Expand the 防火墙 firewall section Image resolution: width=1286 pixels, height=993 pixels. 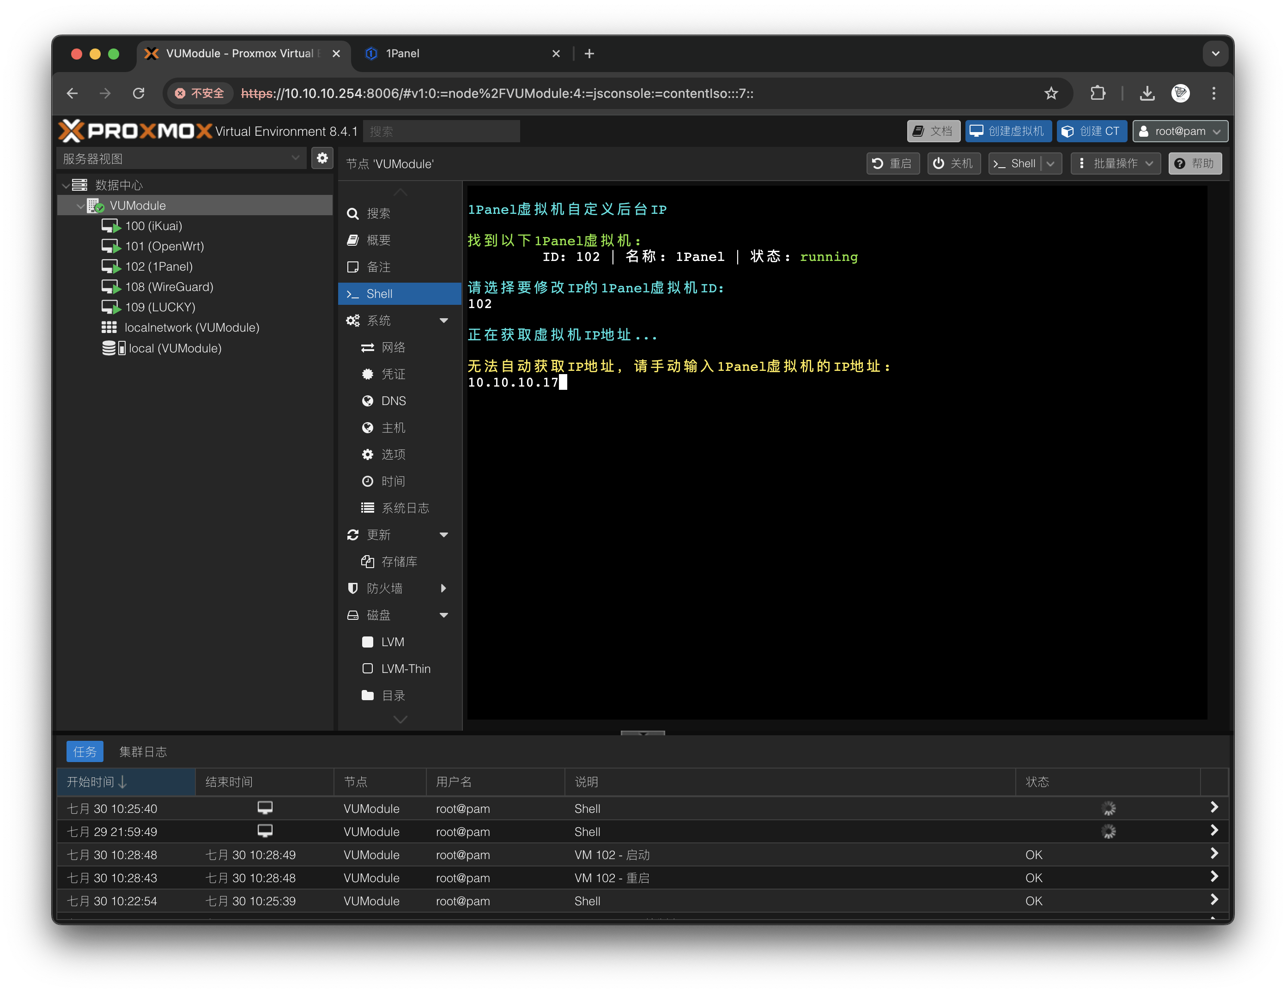click(x=443, y=588)
